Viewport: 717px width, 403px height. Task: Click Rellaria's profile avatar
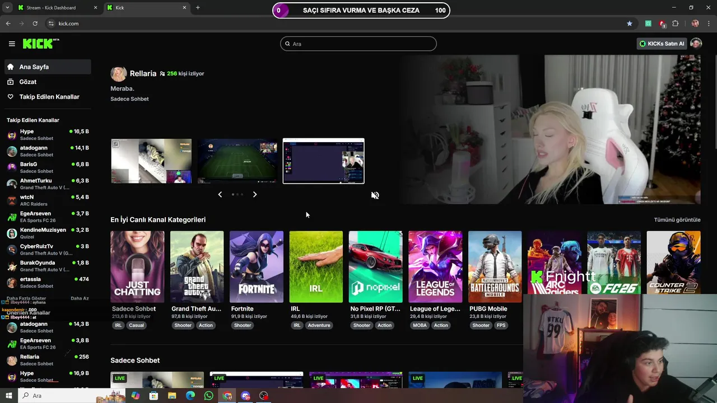[x=118, y=74]
